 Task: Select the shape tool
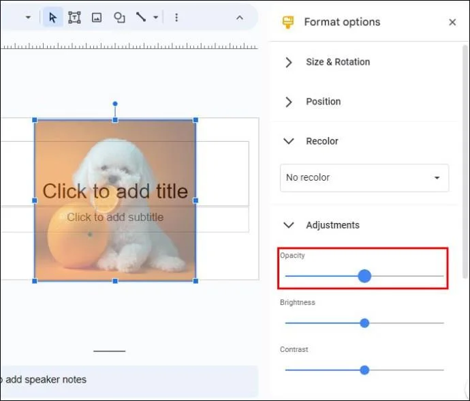119,18
